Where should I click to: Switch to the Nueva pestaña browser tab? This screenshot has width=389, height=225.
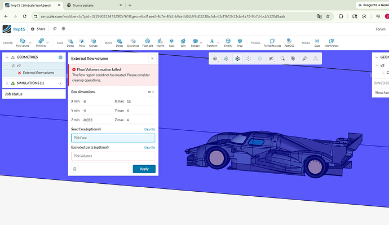pyautogui.click(x=95, y=5)
